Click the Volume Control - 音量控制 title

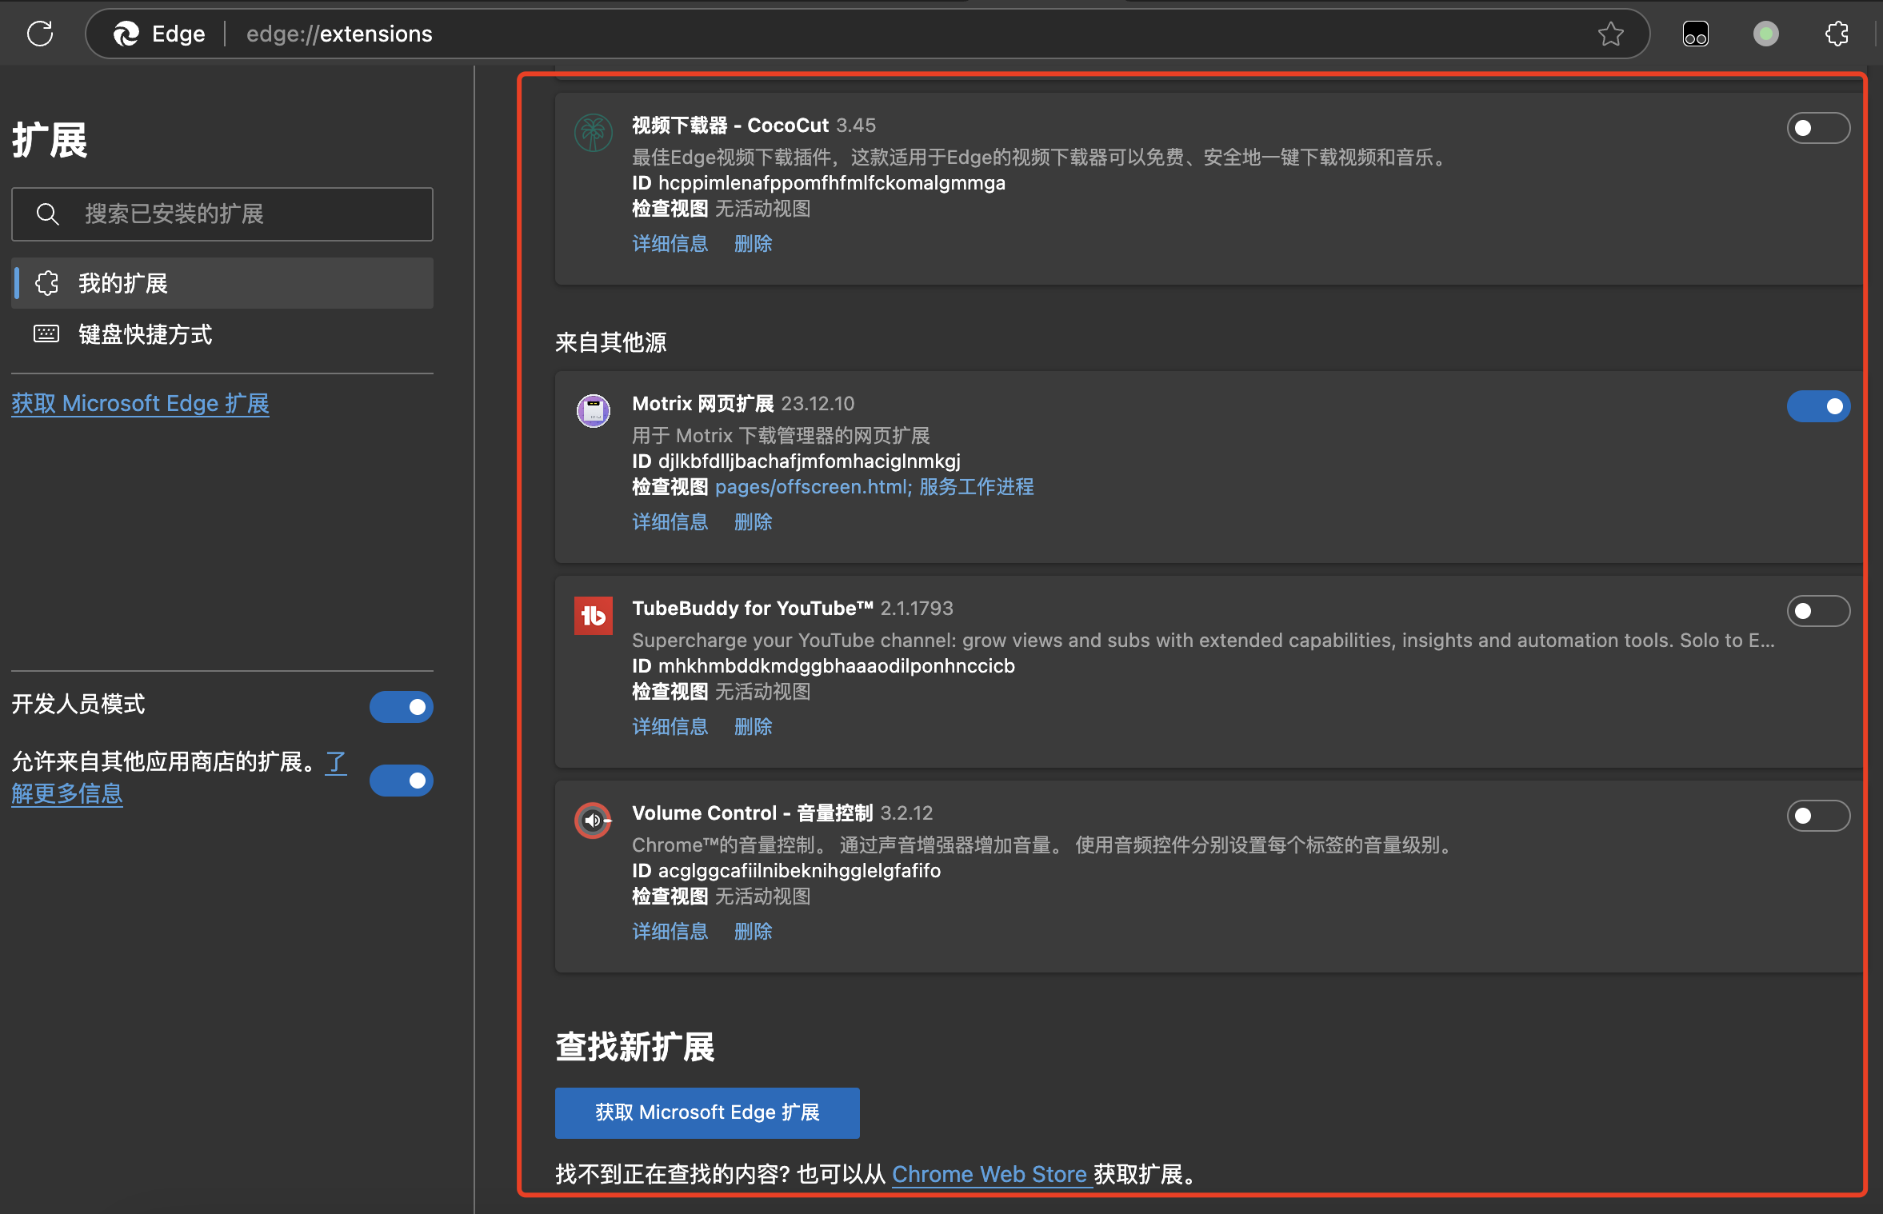click(x=753, y=813)
